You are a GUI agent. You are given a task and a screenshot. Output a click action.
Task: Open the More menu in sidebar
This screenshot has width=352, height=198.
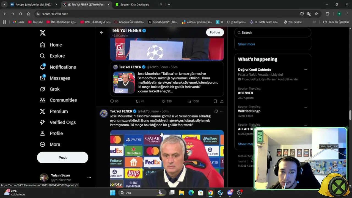[x=50, y=144]
